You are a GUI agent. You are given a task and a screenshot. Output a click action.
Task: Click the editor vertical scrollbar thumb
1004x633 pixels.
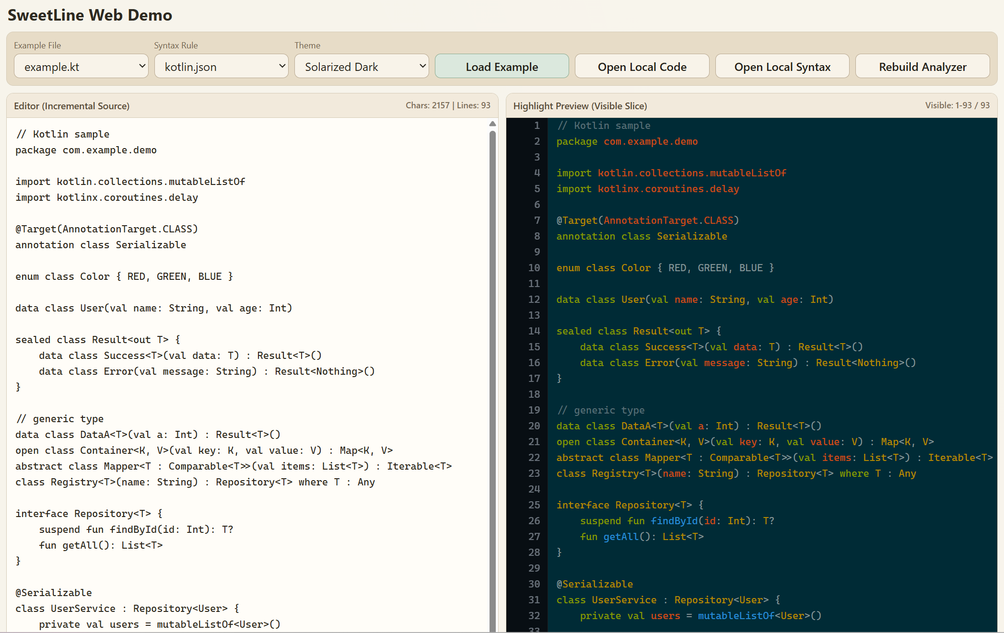click(492, 381)
